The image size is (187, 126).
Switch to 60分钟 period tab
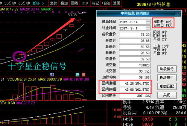(24, 3)
